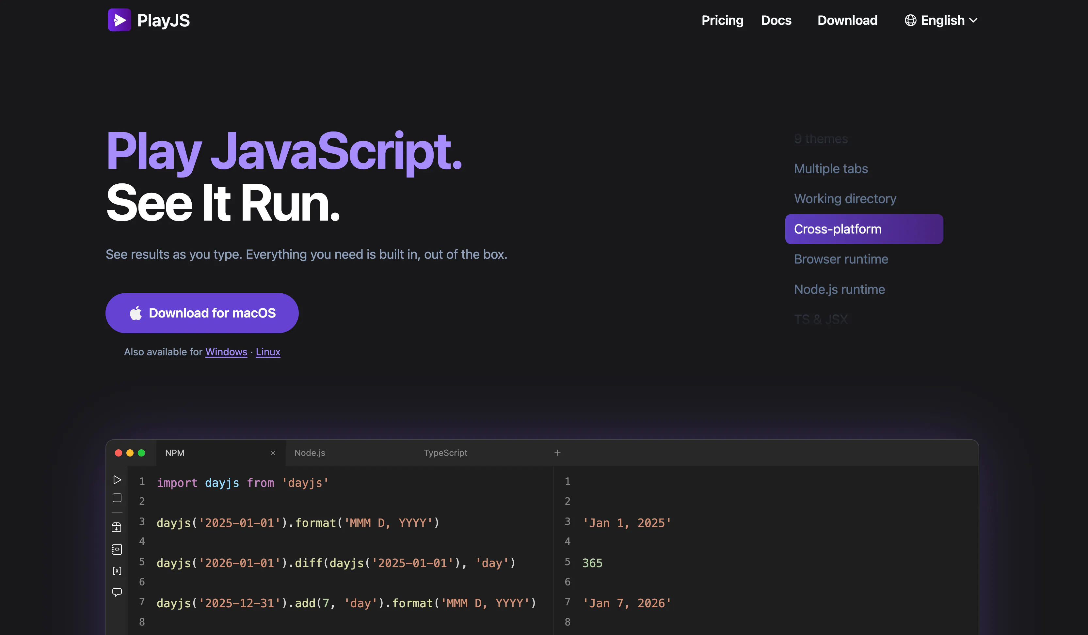Click the code snippets icon in sidebar

click(x=117, y=550)
